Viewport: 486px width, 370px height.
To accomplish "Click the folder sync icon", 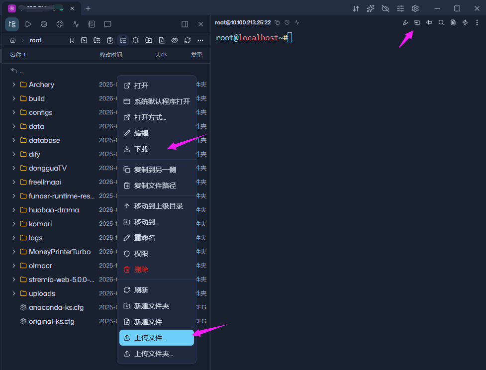I will (97, 40).
